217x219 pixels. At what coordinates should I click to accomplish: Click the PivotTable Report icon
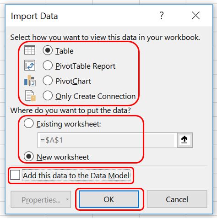30,66
